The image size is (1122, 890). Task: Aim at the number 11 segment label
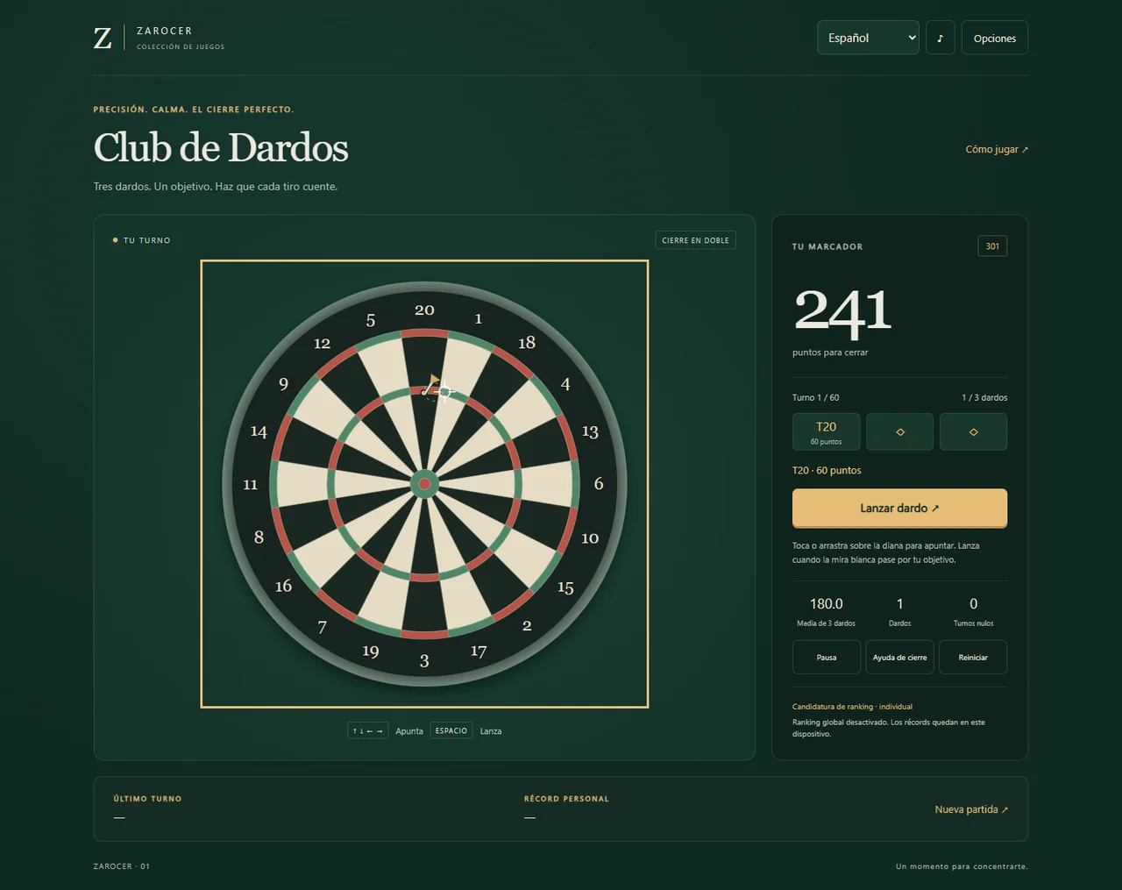(251, 484)
